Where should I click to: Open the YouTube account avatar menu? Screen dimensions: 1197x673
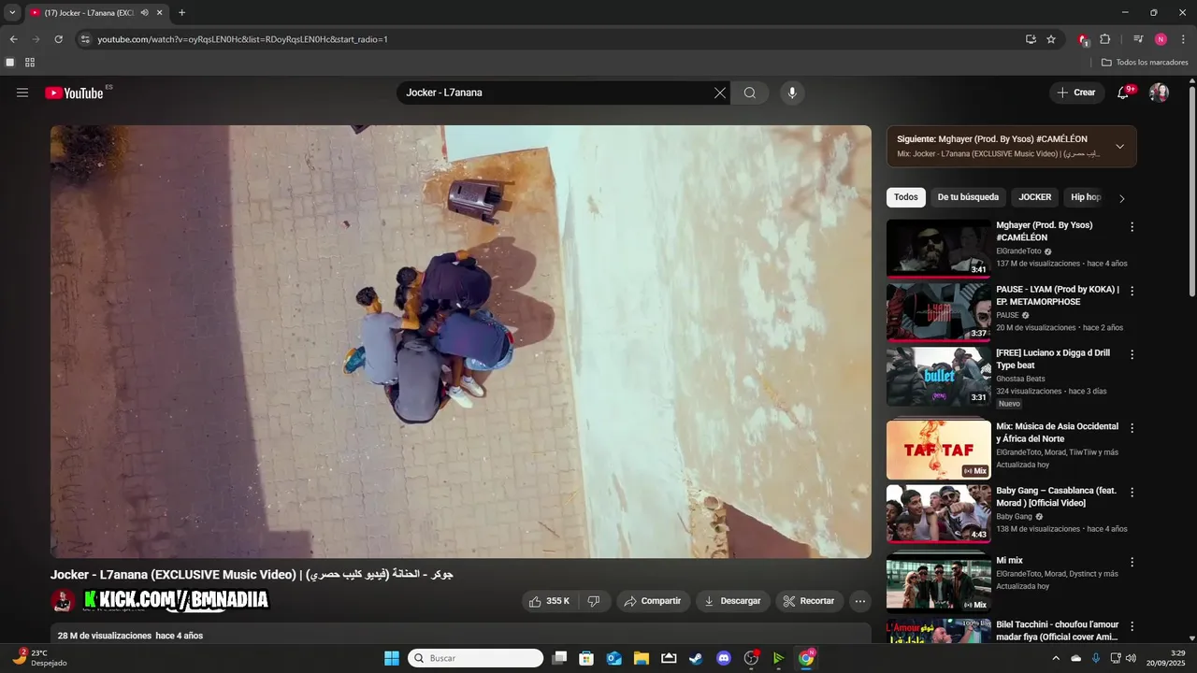[x=1159, y=93]
